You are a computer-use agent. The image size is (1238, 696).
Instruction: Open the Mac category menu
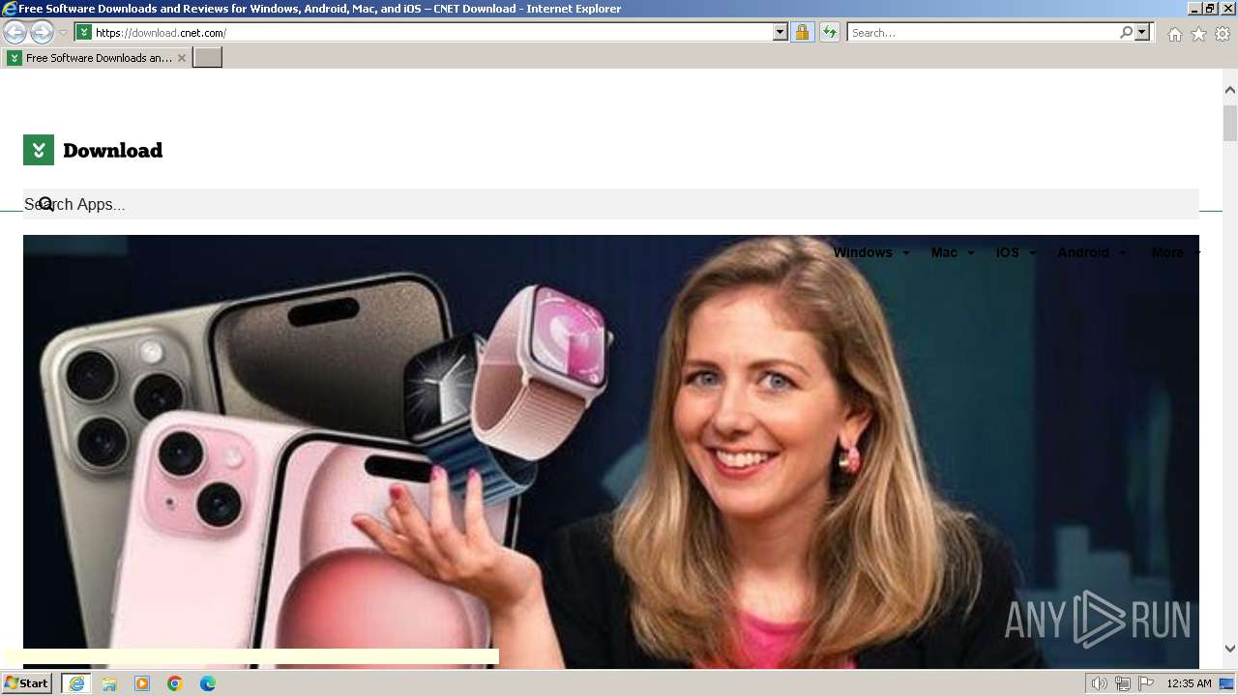[x=953, y=252]
